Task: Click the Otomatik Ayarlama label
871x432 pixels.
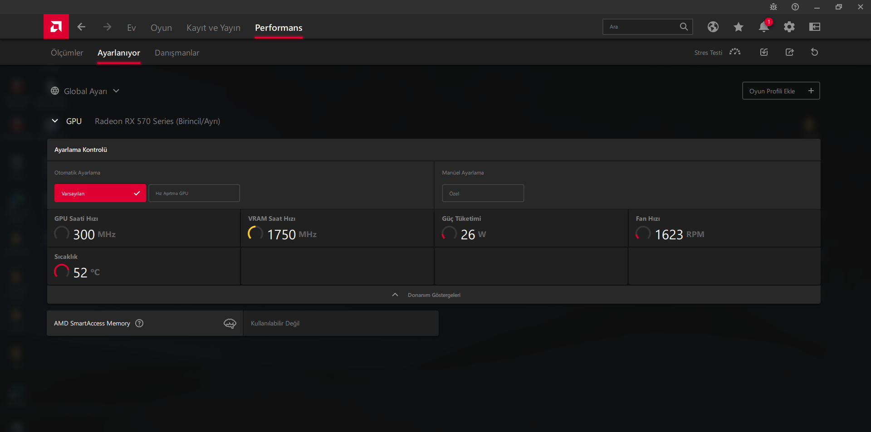Action: tap(77, 173)
